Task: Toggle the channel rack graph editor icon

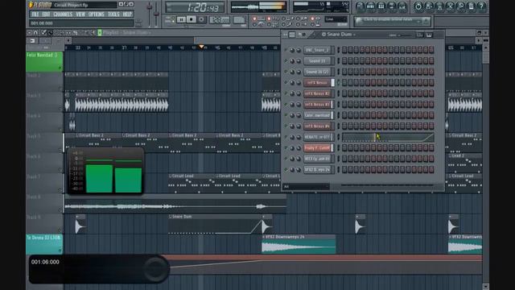Action: pos(420,35)
